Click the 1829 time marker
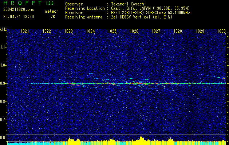Image resolution: width=229 pixels, height=145 pixels. 200,31
